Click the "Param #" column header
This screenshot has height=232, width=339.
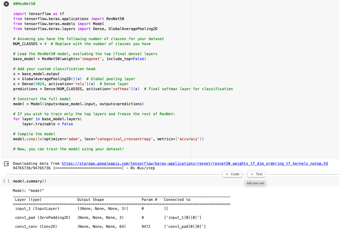[x=149, y=200]
